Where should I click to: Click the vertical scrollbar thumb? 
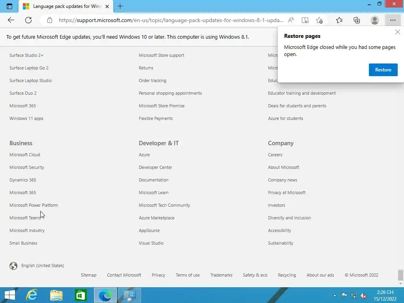click(x=400, y=275)
